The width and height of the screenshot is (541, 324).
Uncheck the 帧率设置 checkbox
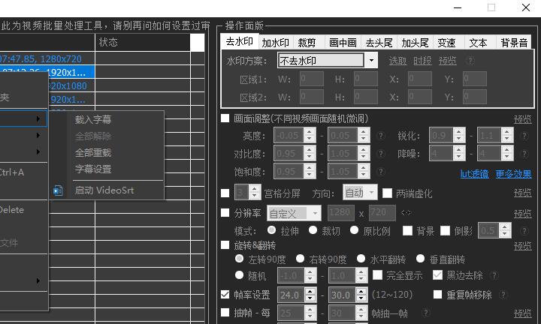[x=225, y=295]
